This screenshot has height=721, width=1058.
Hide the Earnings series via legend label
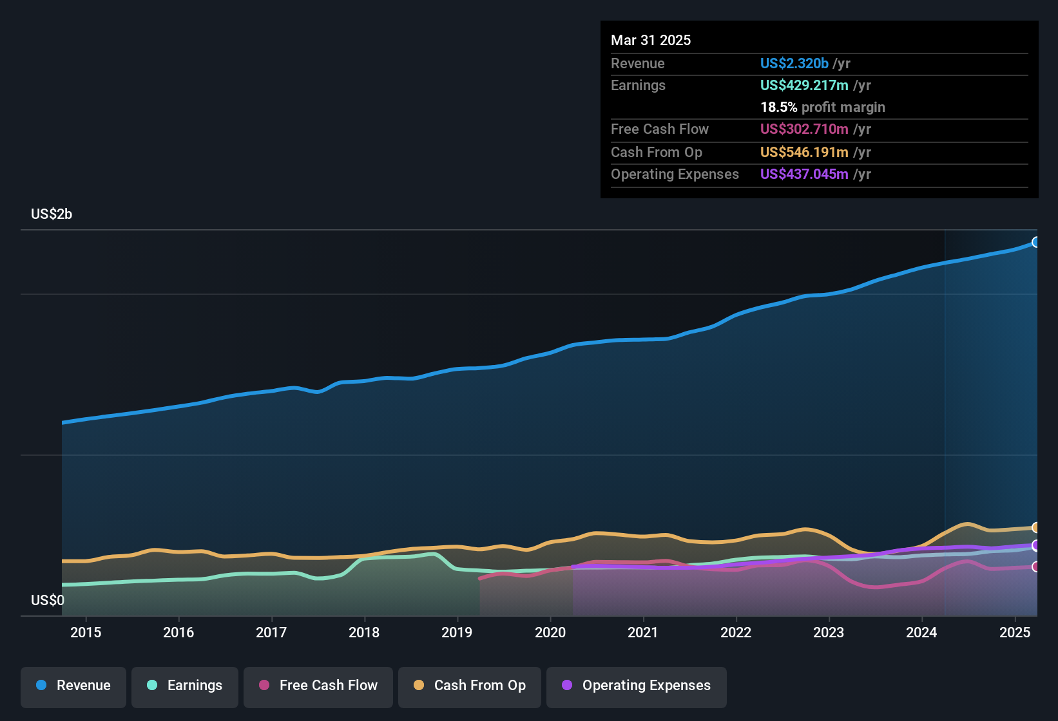point(195,685)
